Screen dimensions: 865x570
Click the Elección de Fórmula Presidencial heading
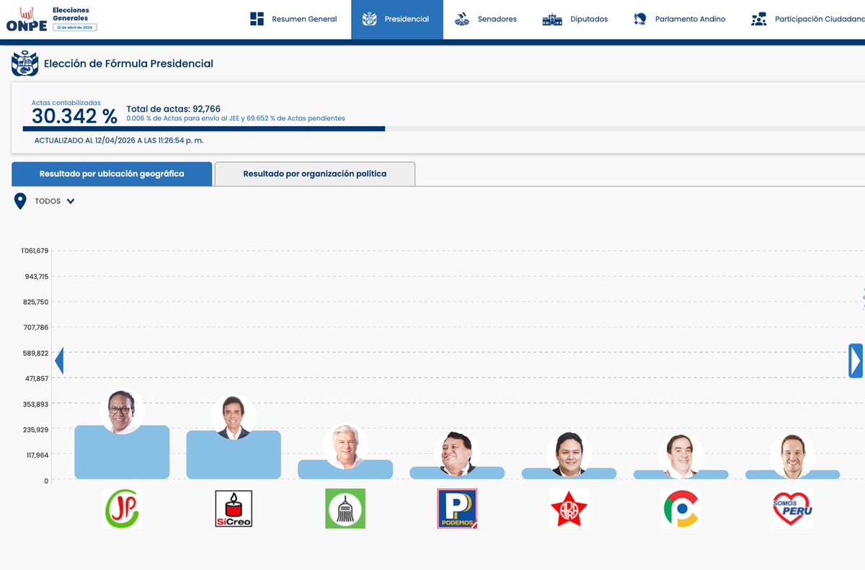coord(128,63)
